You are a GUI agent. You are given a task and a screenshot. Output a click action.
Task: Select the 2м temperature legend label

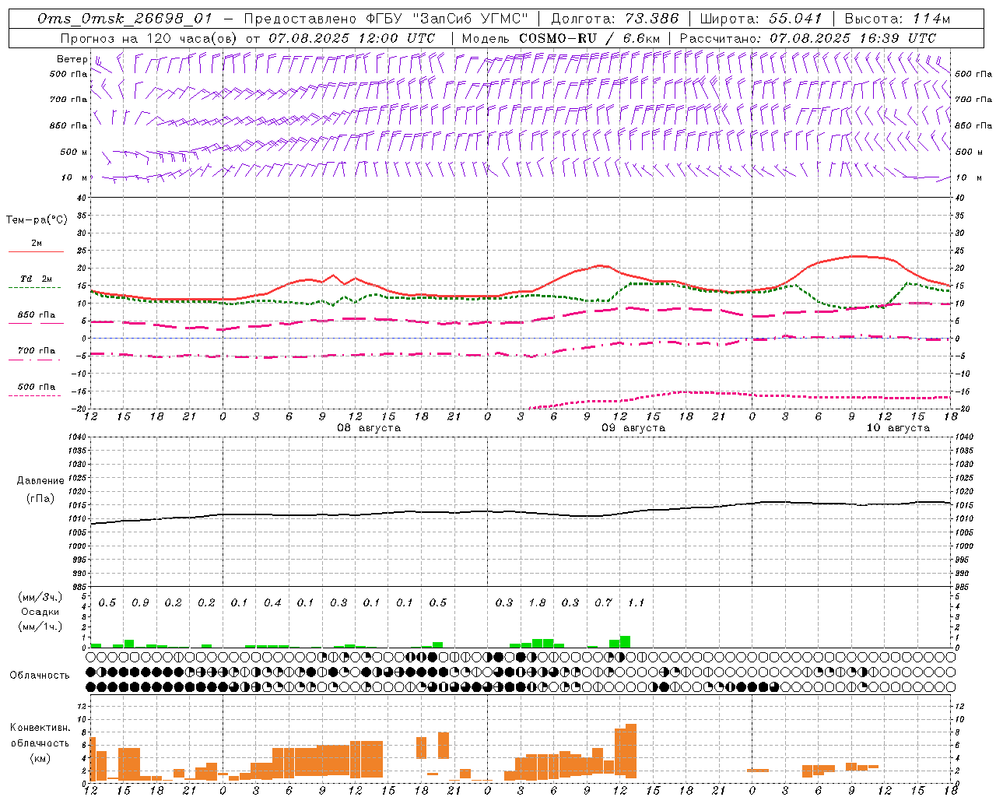pyautogui.click(x=37, y=243)
